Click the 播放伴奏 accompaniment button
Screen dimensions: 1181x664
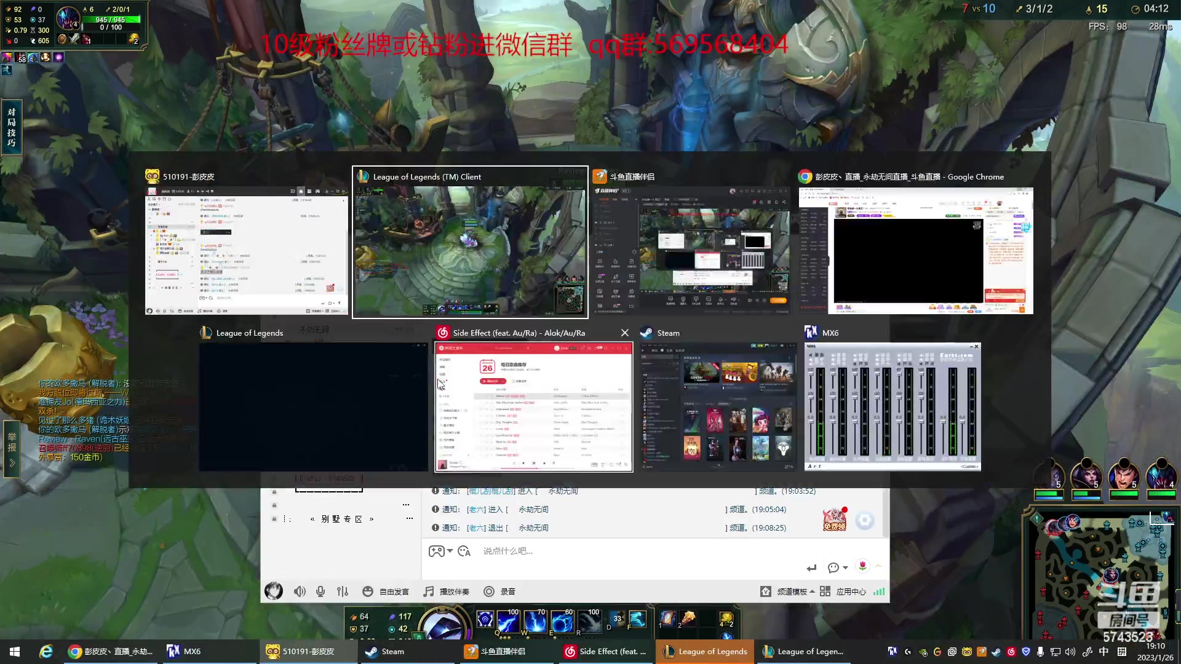click(446, 591)
